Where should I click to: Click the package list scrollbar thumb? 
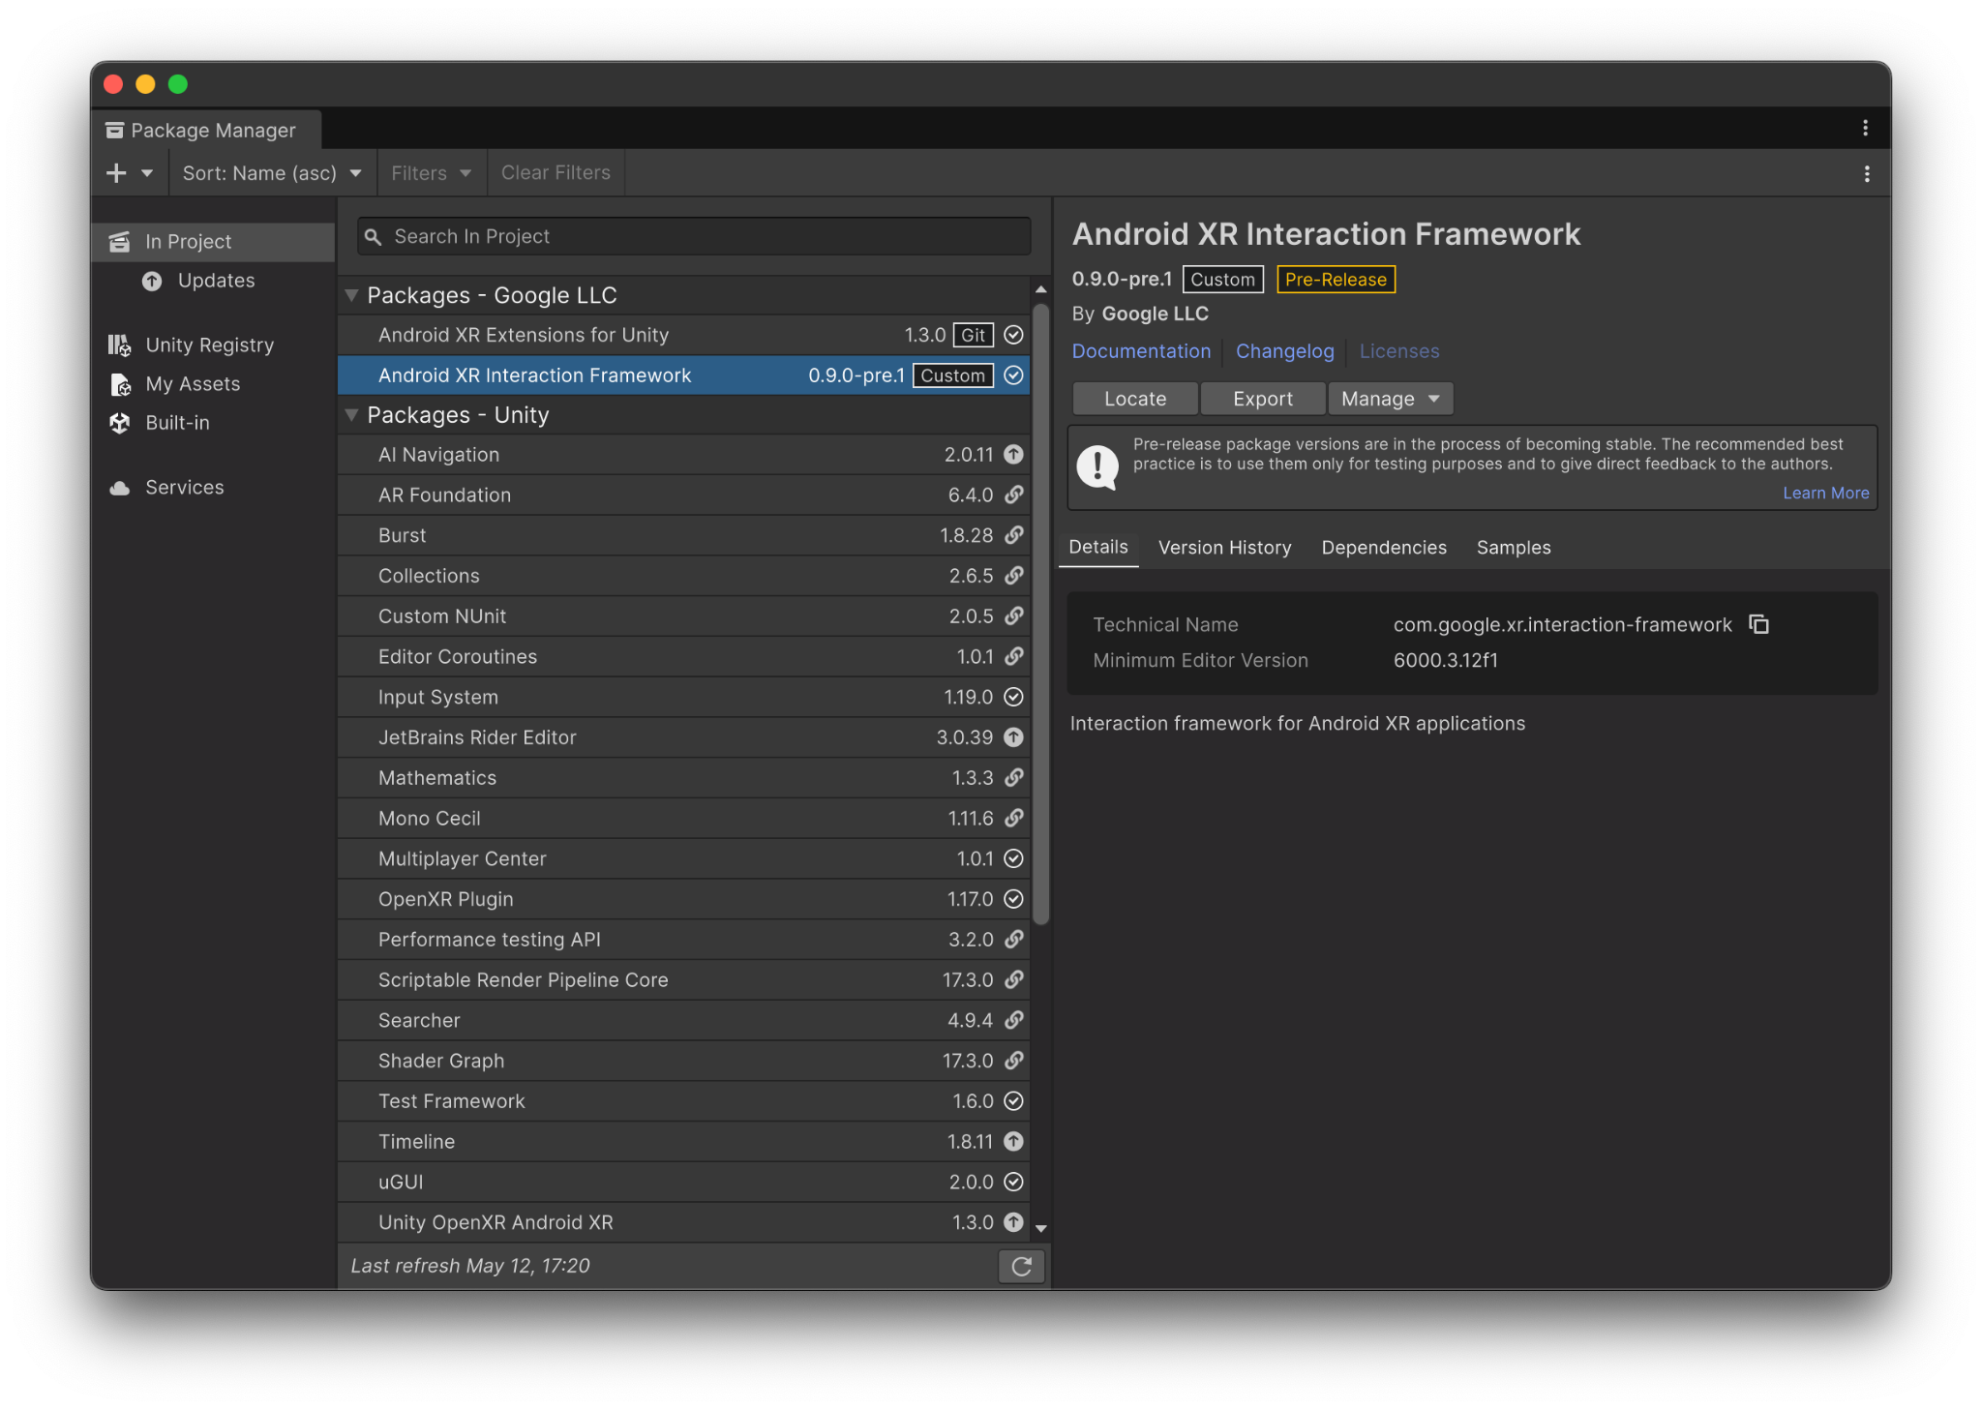click(x=1041, y=615)
